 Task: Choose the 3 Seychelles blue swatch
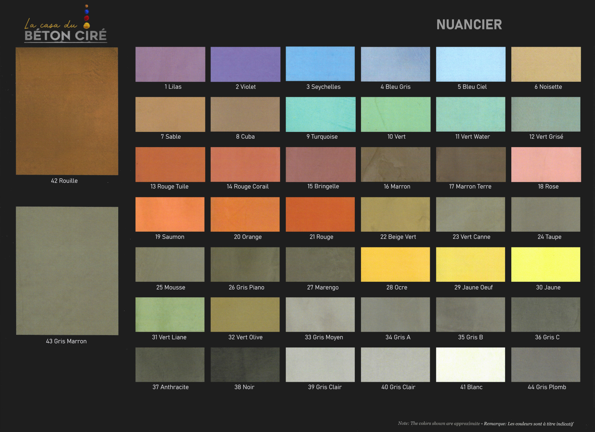tap(320, 64)
